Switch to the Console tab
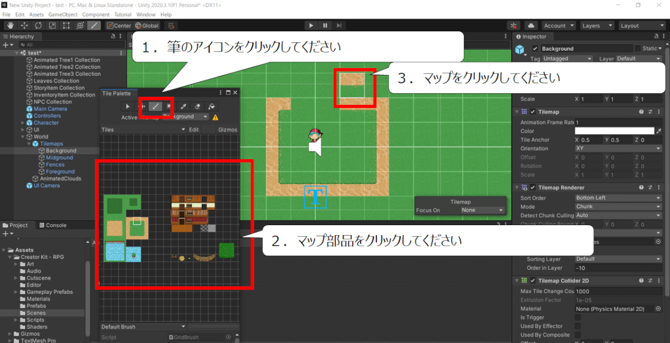The height and width of the screenshot is (343, 670). (53, 225)
